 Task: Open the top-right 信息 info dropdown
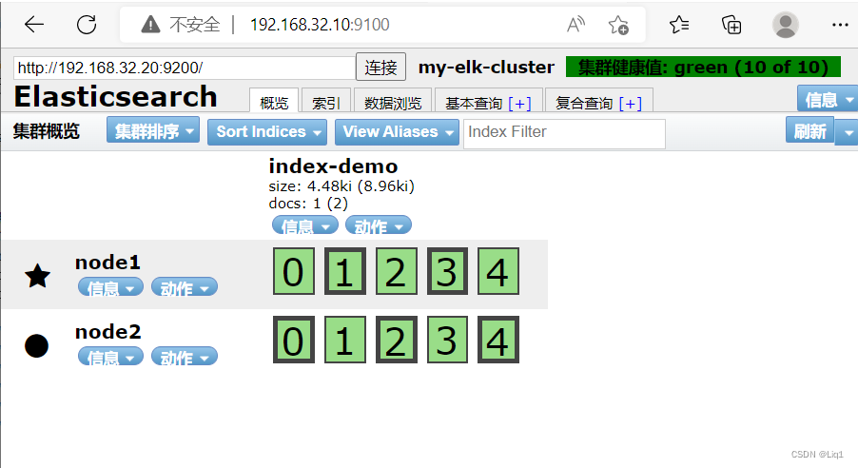(x=828, y=100)
